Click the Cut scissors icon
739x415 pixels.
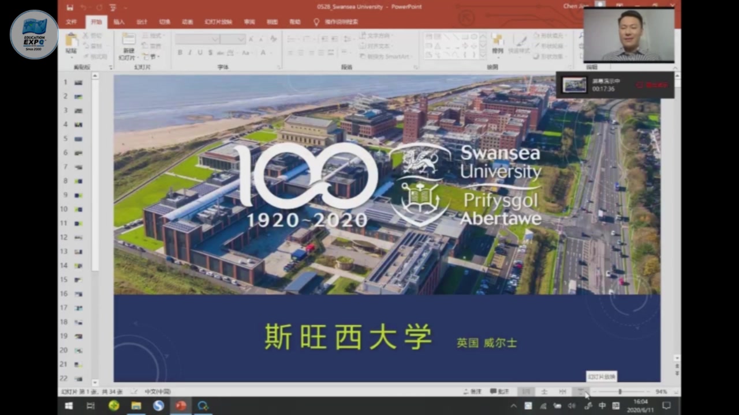click(x=86, y=35)
